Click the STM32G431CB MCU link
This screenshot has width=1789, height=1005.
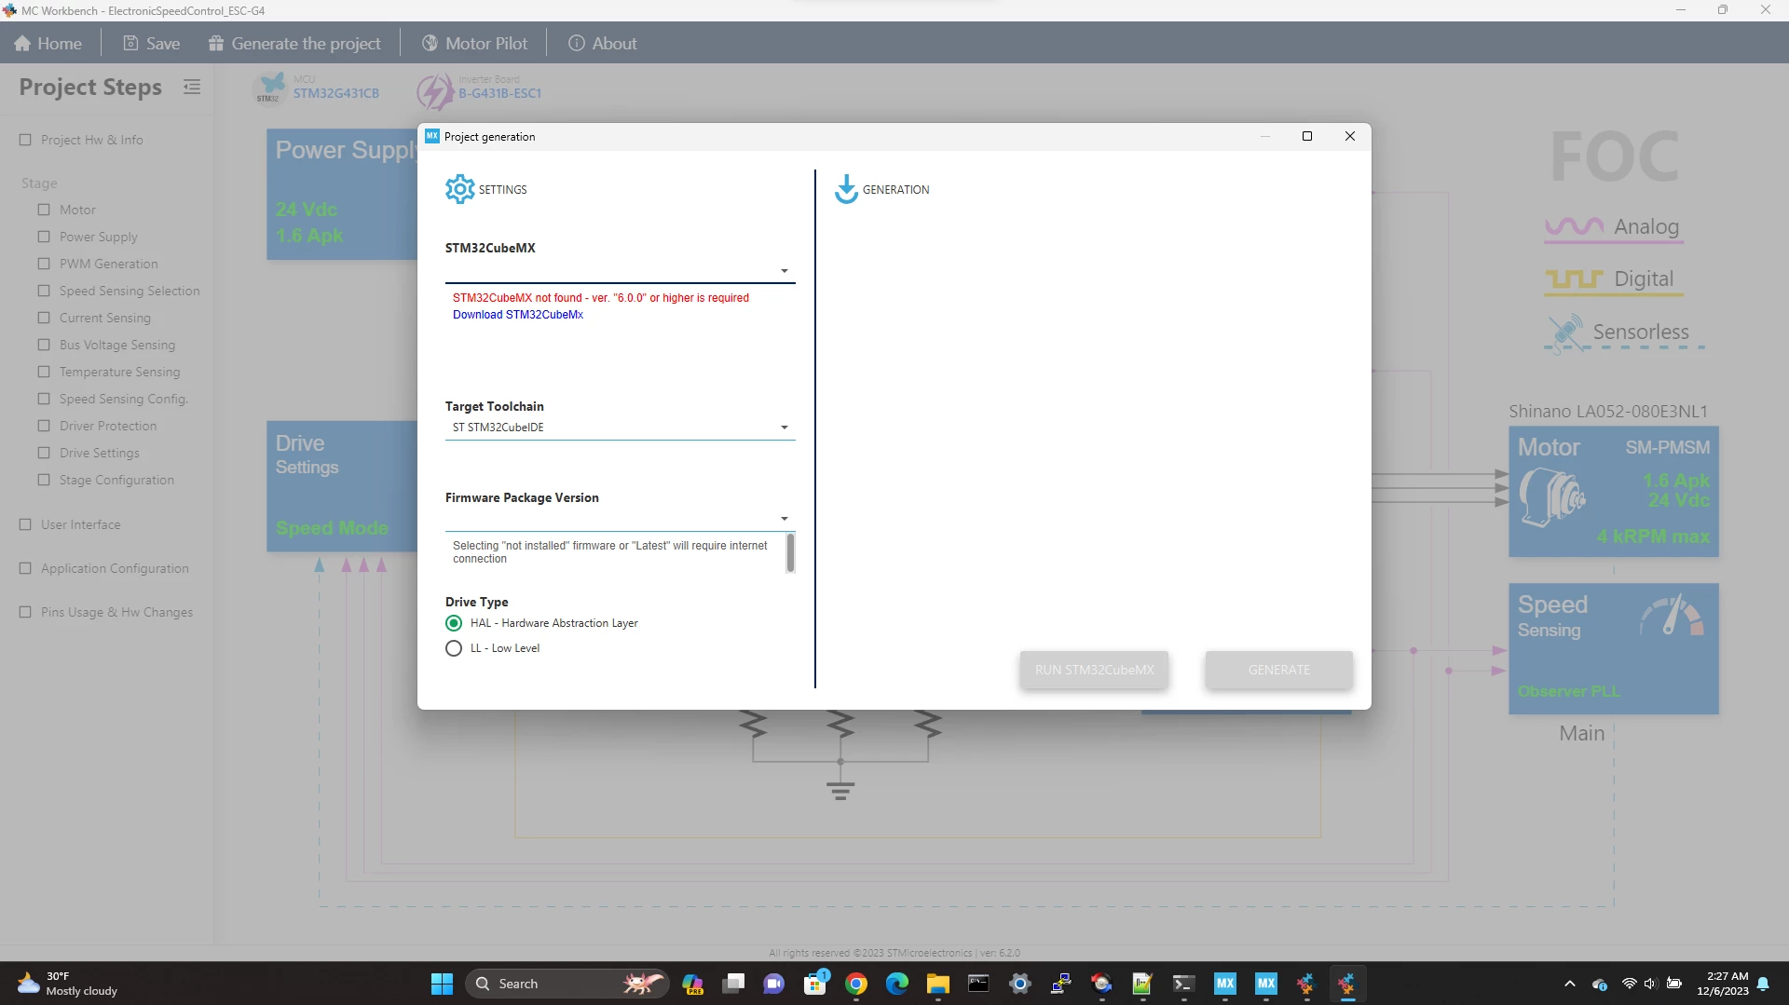336,93
